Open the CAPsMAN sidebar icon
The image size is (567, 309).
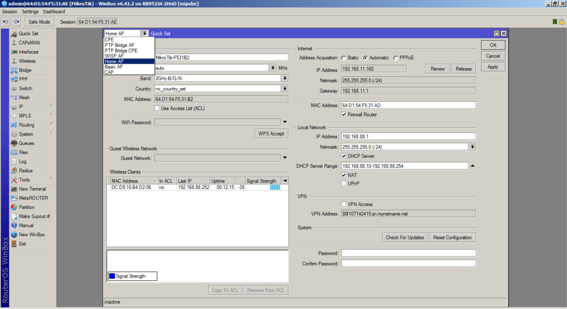[x=14, y=43]
